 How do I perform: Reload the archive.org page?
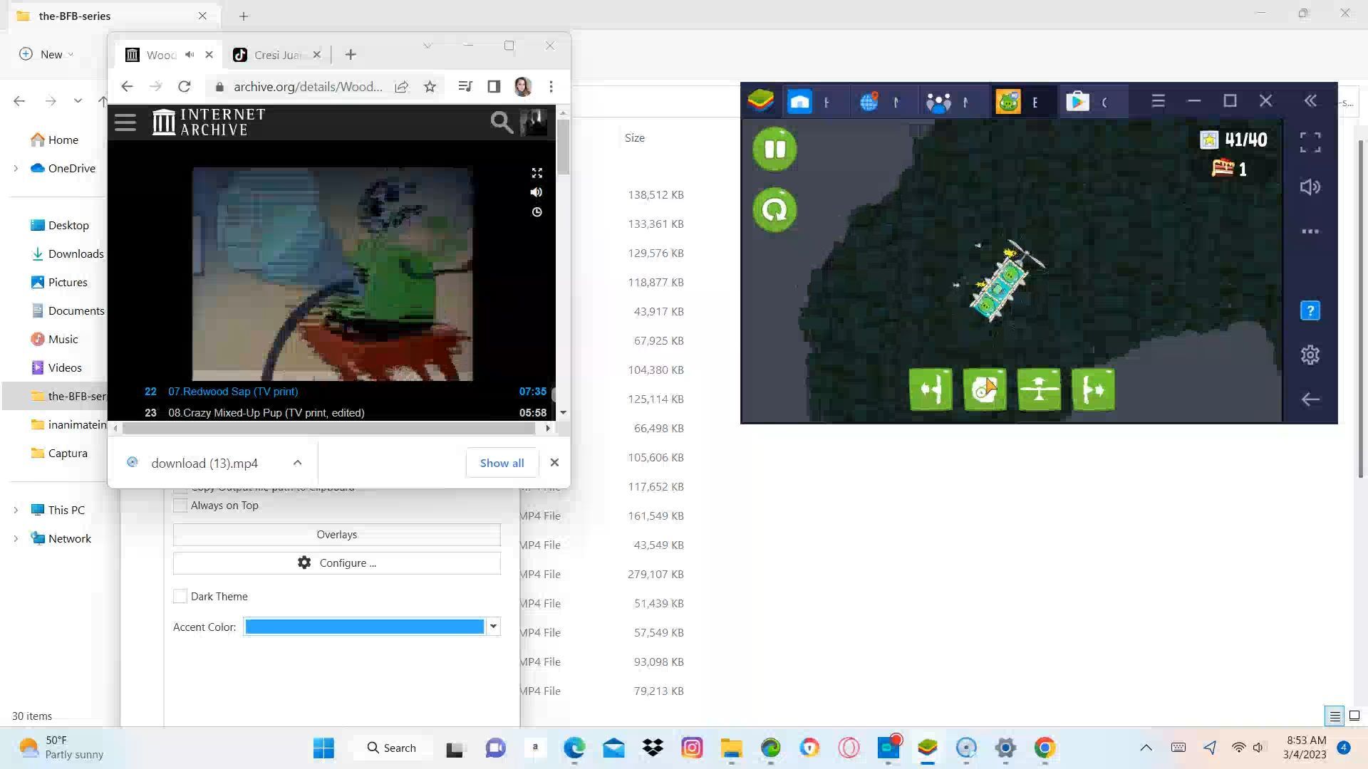click(185, 86)
